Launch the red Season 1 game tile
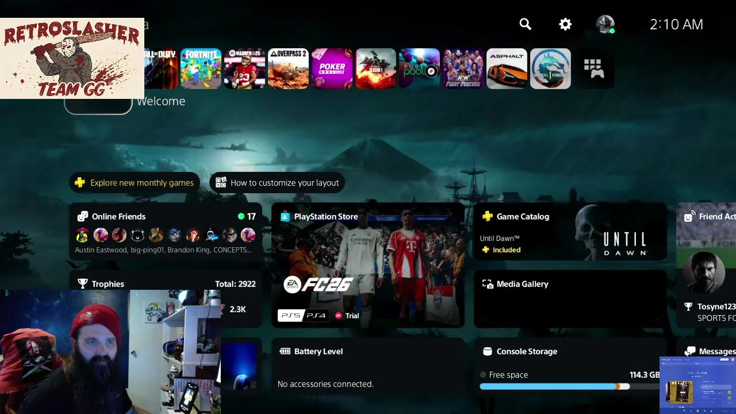This screenshot has width=736, height=414. tap(375, 69)
